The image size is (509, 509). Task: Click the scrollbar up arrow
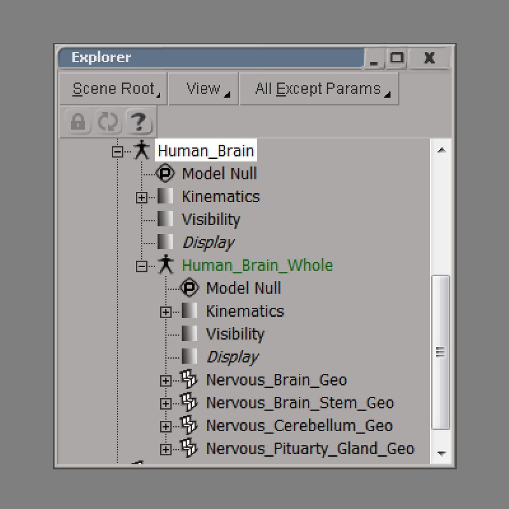[442, 150]
